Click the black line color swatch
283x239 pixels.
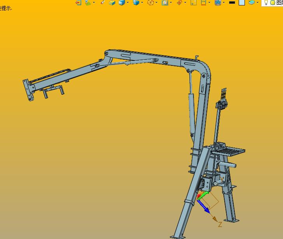[232, 2]
